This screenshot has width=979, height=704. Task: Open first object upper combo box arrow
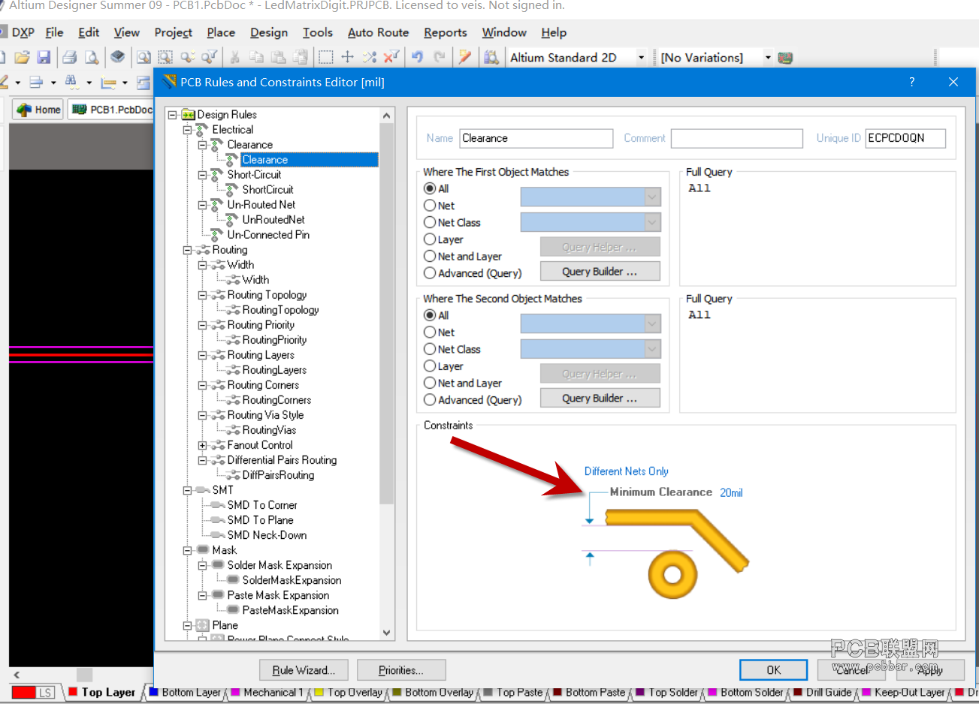pos(652,197)
